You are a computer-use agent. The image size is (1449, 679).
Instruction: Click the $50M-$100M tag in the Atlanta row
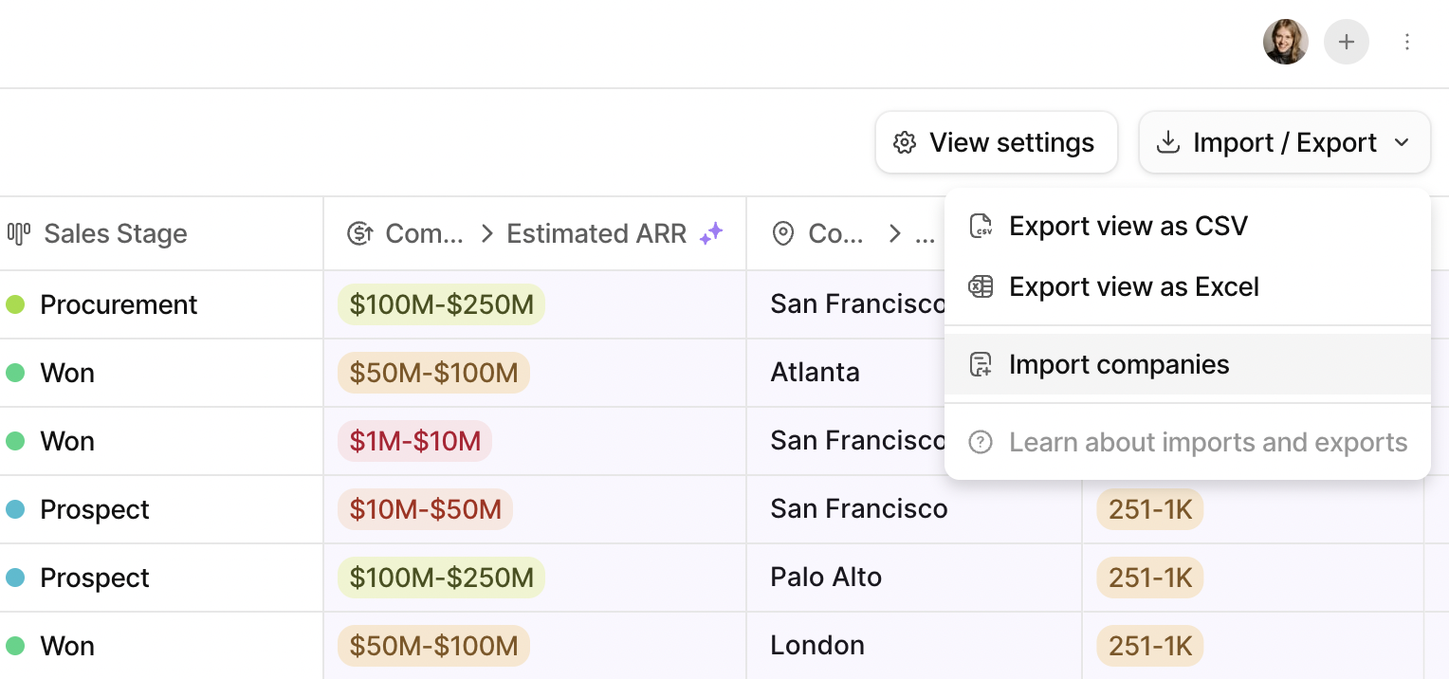pyautogui.click(x=433, y=373)
